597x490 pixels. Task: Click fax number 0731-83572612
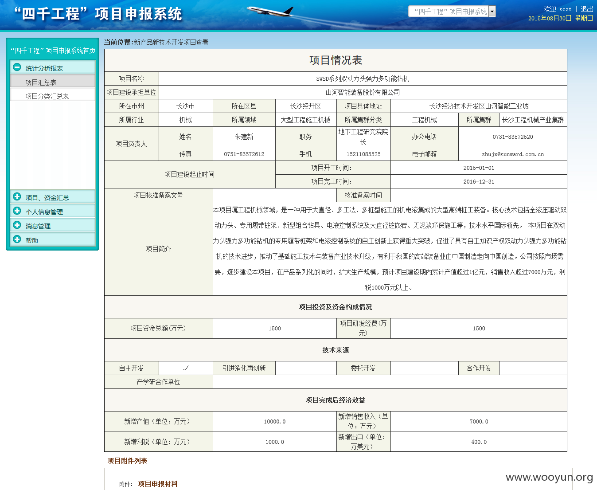[244, 154]
